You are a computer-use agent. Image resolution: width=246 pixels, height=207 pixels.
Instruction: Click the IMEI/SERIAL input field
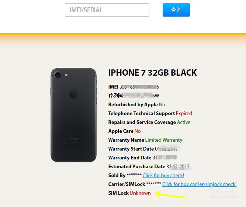pyautogui.click(x=107, y=10)
